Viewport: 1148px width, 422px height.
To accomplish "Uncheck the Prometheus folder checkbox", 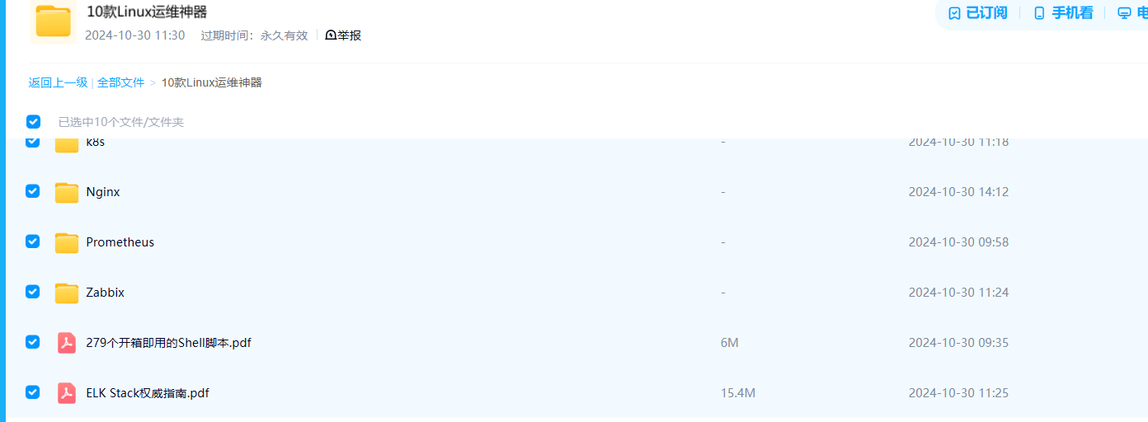I will click(32, 241).
